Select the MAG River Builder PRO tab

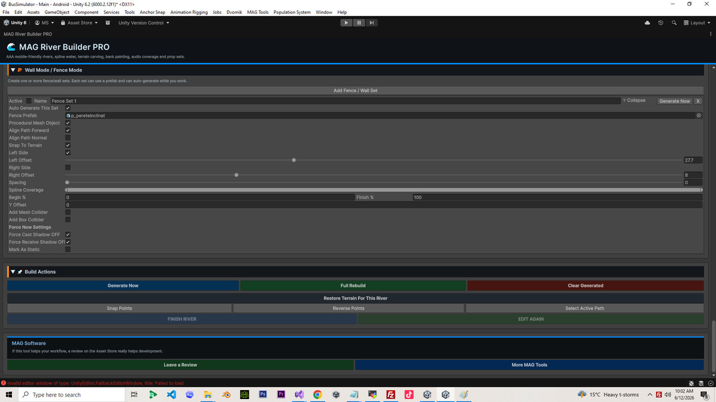coord(28,34)
